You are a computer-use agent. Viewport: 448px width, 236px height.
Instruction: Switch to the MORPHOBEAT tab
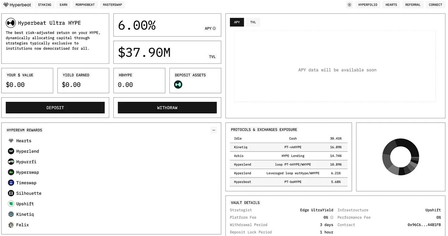tap(85, 5)
